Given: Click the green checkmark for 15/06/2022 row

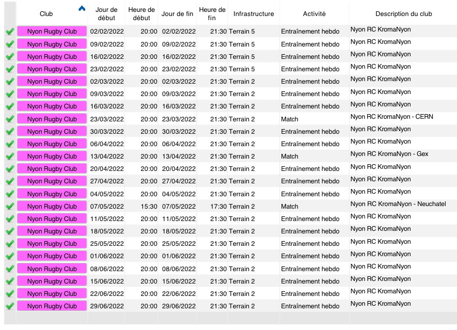Looking at the screenshot, I should pyautogui.click(x=10, y=281).
